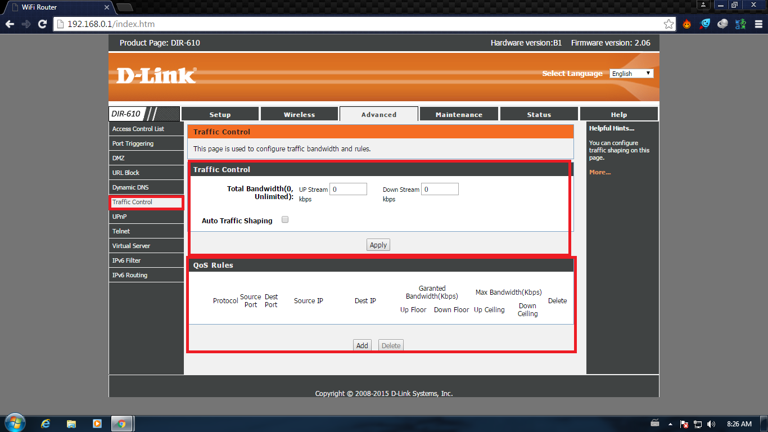Viewport: 768px width, 432px height.
Task: Open a new browser tab
Action: click(x=124, y=7)
